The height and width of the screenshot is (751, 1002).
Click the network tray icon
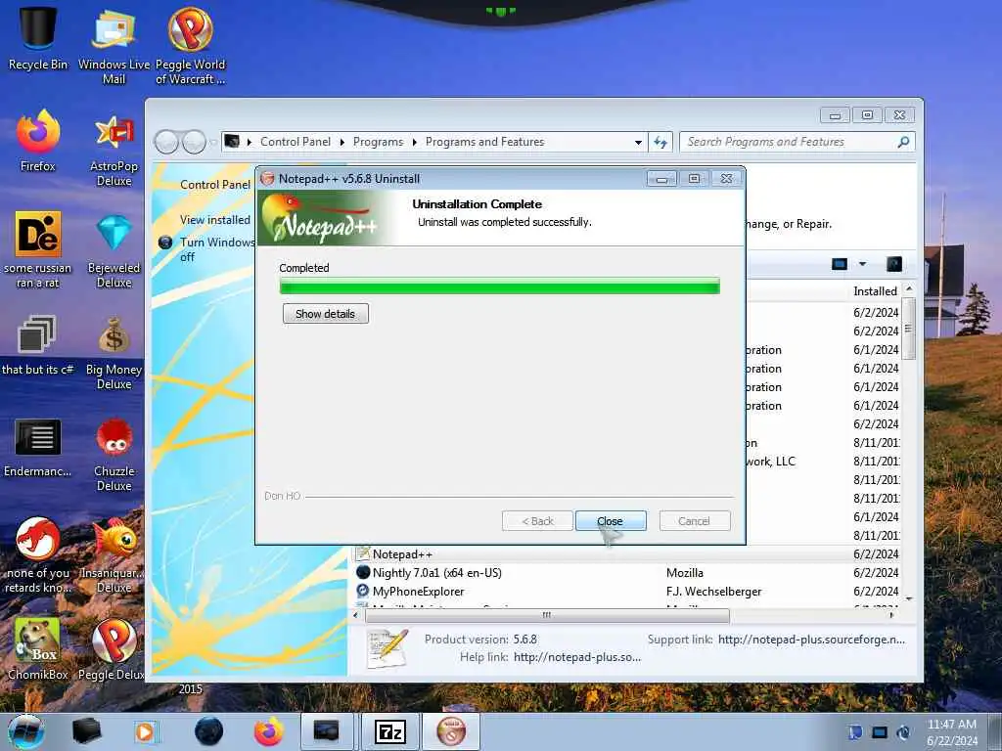[x=880, y=732]
